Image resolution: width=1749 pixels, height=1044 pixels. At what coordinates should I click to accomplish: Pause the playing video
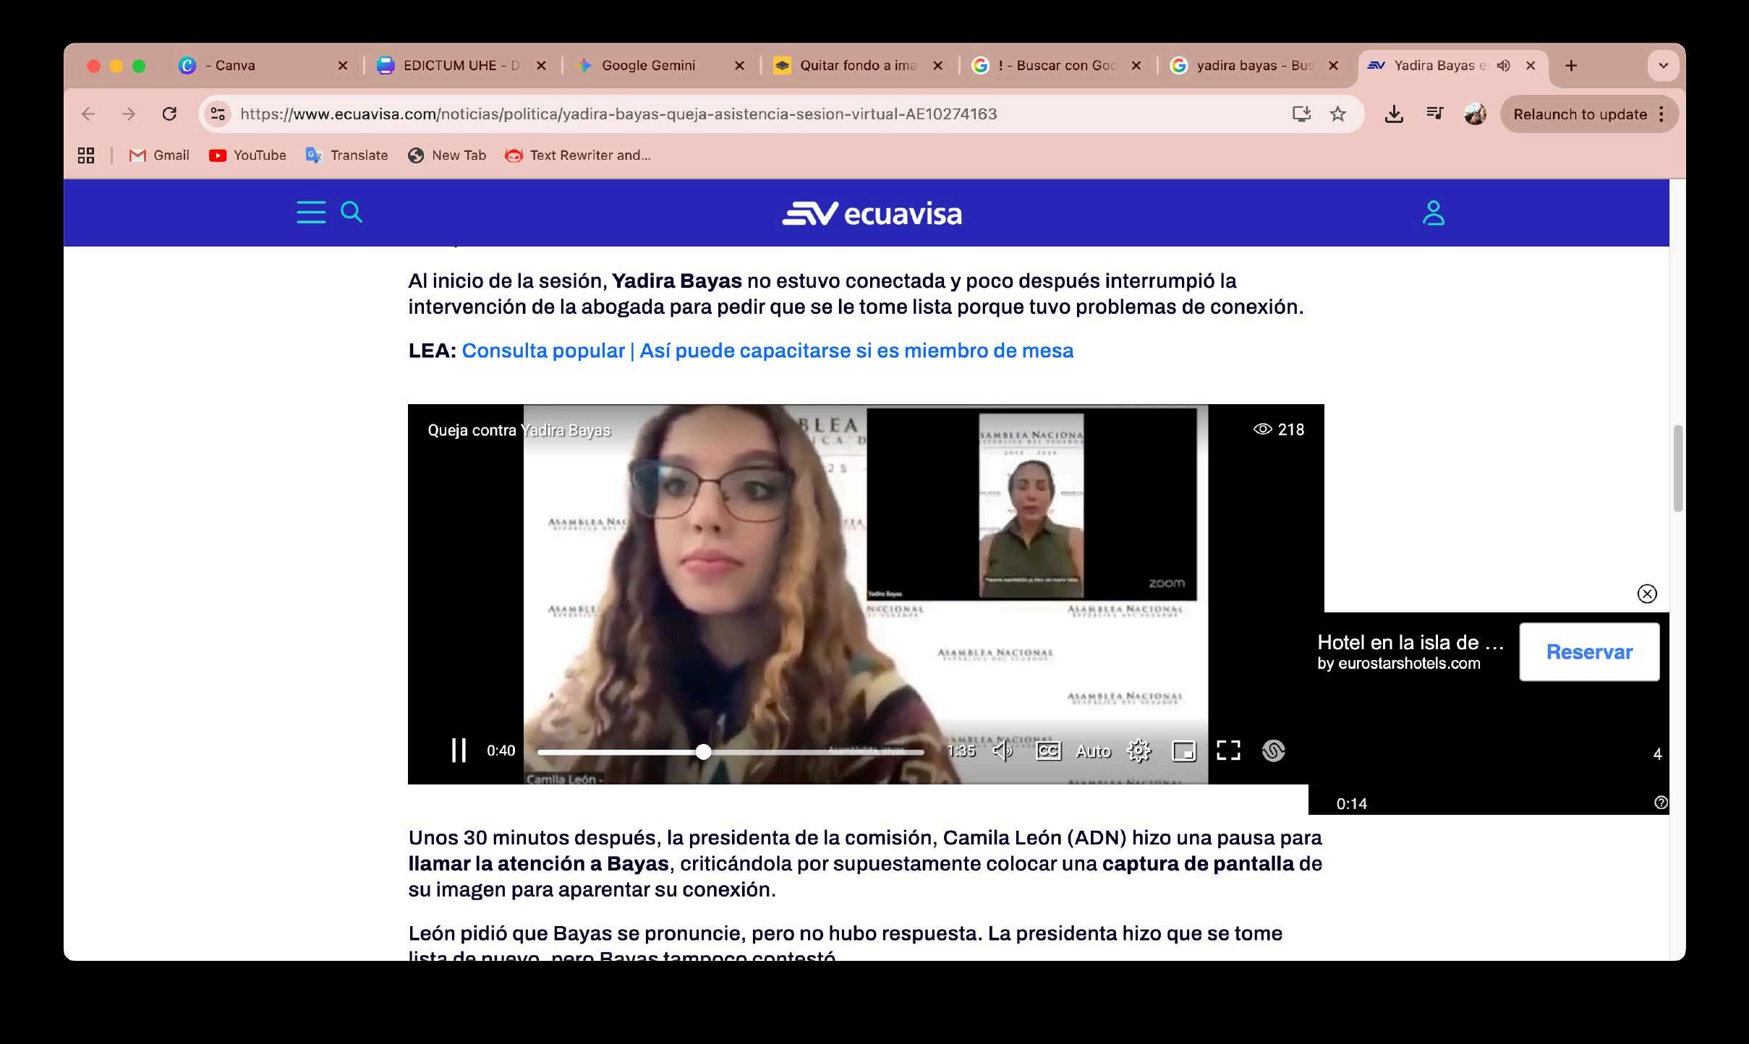tap(459, 750)
